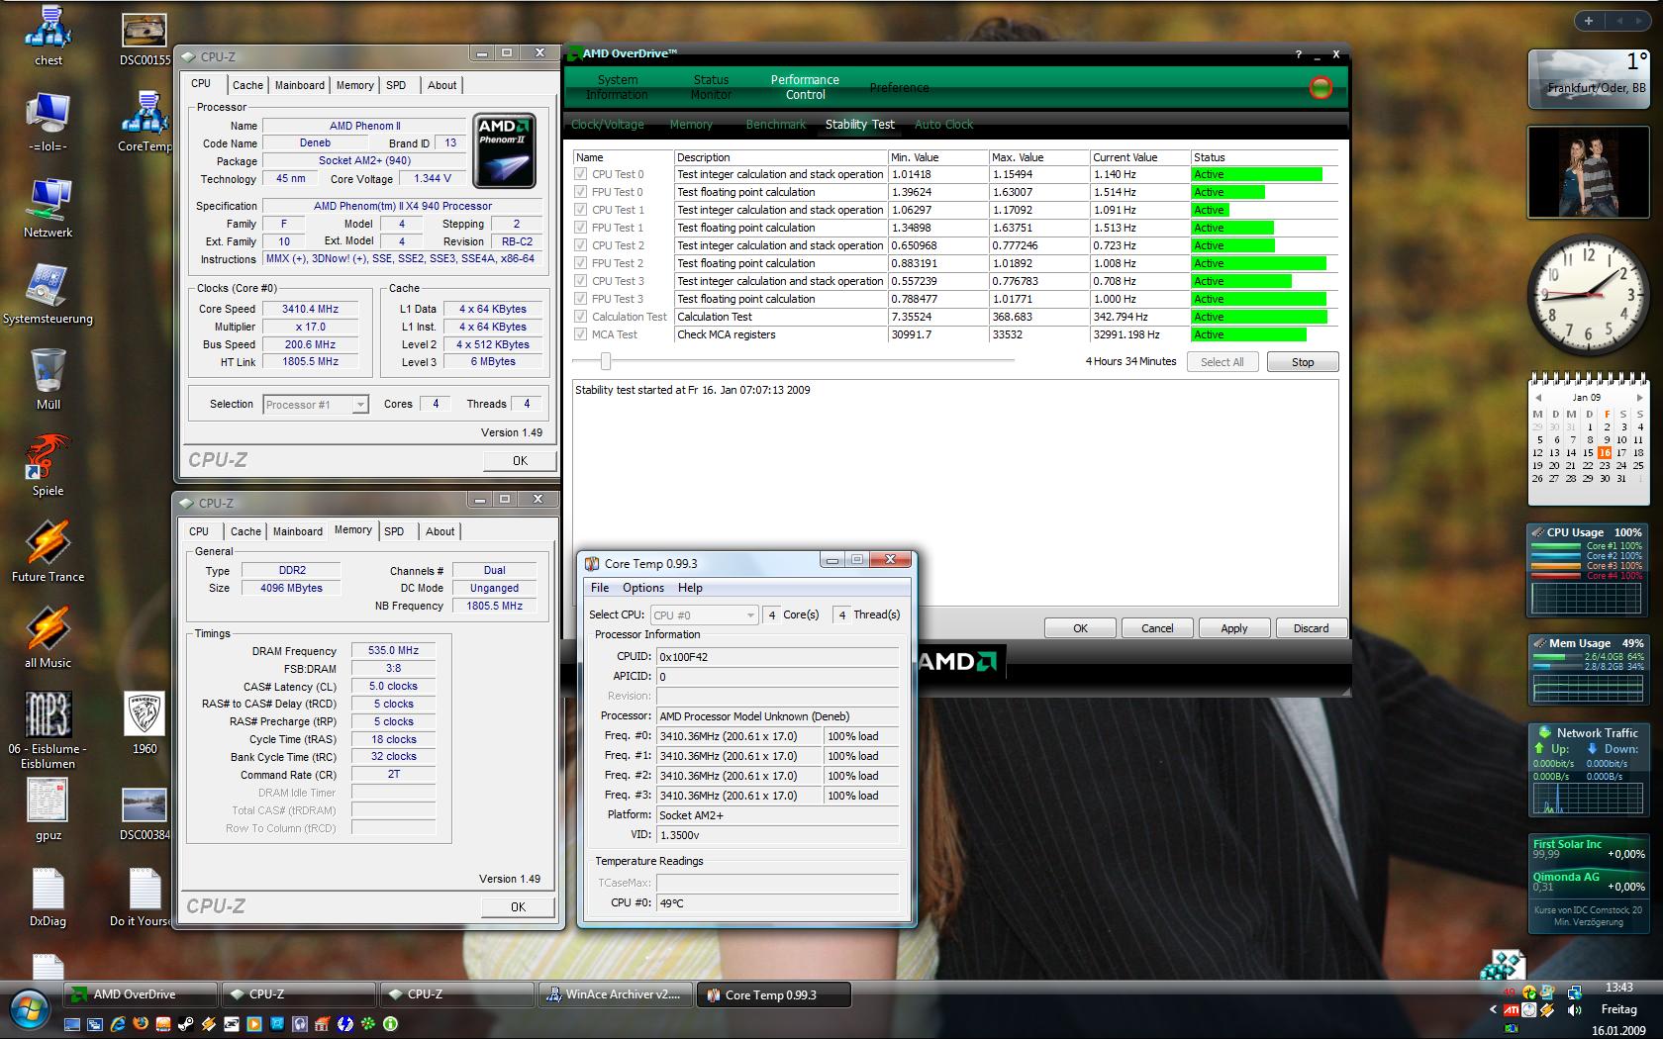The image size is (1663, 1039).
Task: Open the Auto Clock sub-tab
Action: [944, 125]
